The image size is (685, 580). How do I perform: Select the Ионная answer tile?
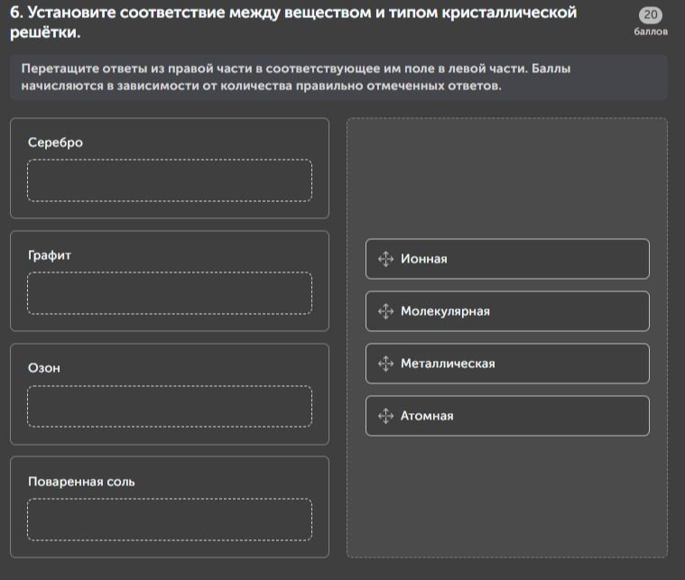tap(507, 259)
